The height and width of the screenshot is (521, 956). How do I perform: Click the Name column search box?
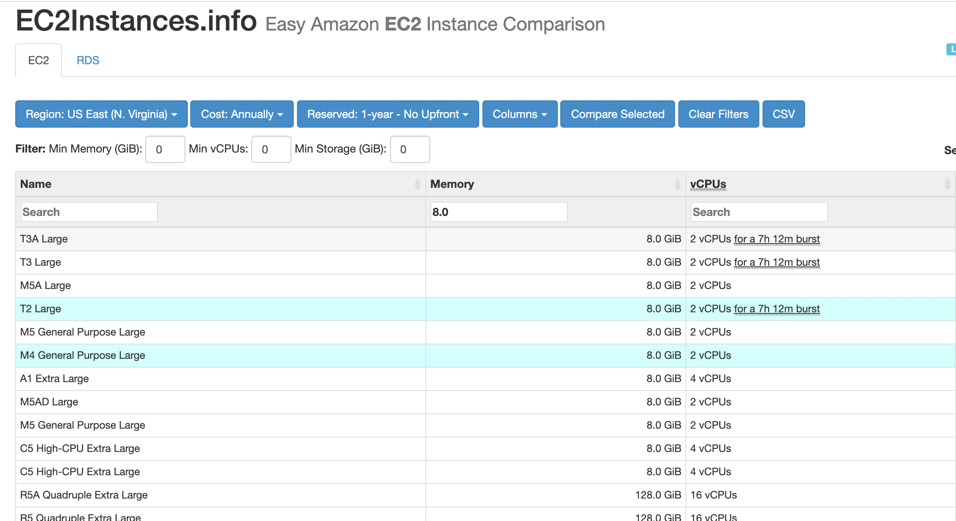(x=88, y=212)
